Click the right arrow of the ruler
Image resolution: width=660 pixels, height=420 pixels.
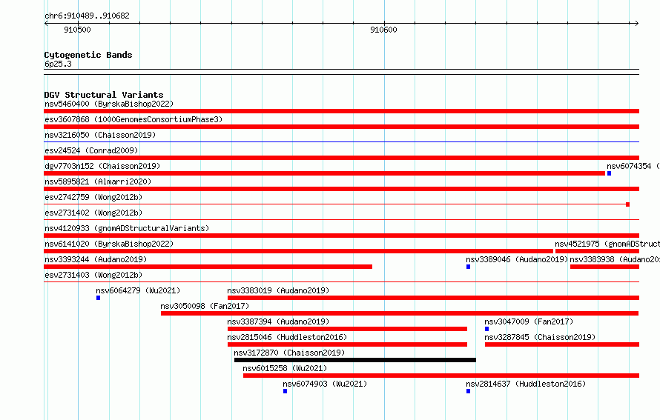tap(636, 24)
